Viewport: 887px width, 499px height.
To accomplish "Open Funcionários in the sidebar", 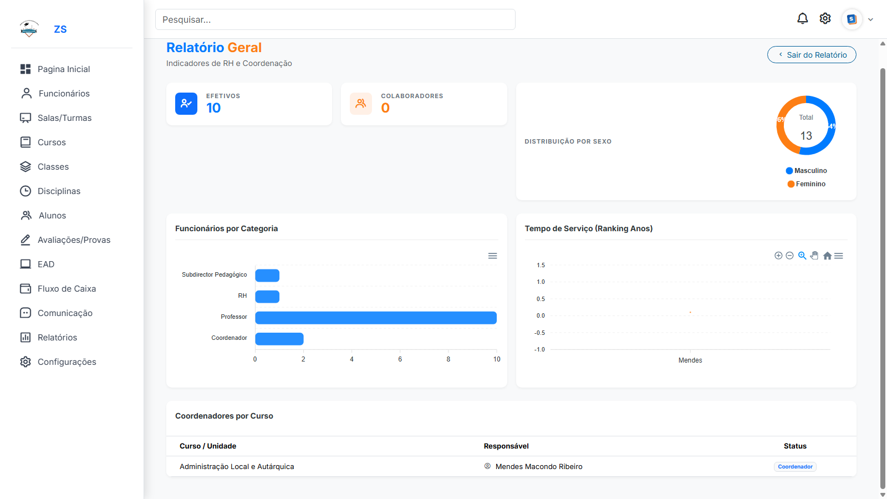I will (x=64, y=94).
